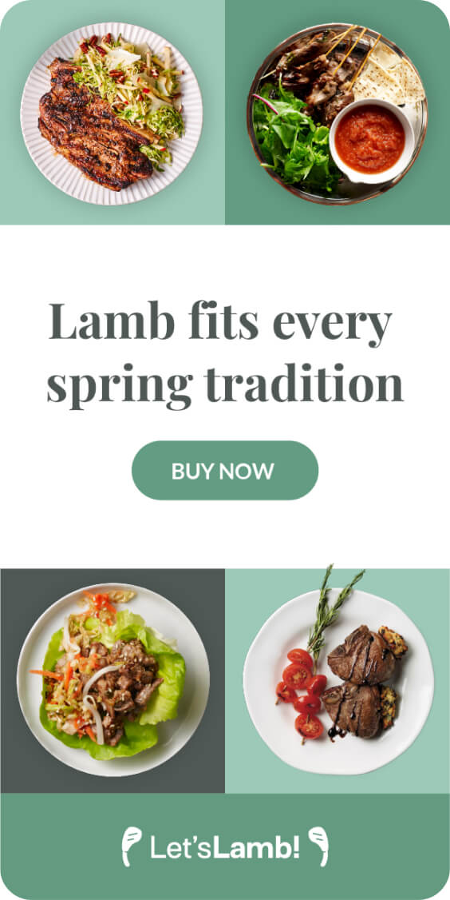The height and width of the screenshot is (900, 450).
Task: Click the BUY NOW button
Action: coord(225,470)
